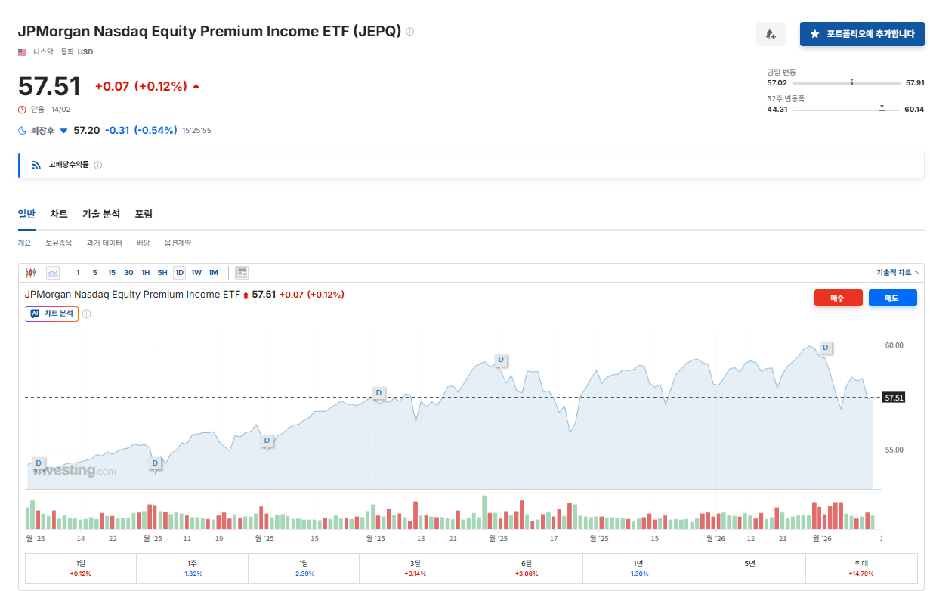Select the 5년 performance period cell
930x591 pixels.
tap(749, 568)
